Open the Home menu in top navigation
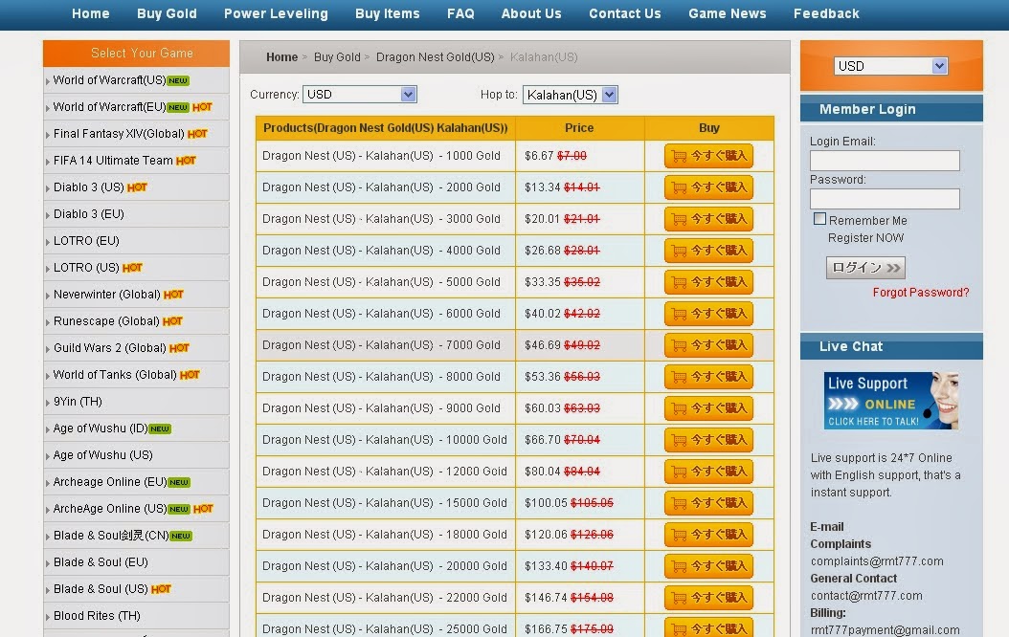The width and height of the screenshot is (1009, 637). (91, 13)
